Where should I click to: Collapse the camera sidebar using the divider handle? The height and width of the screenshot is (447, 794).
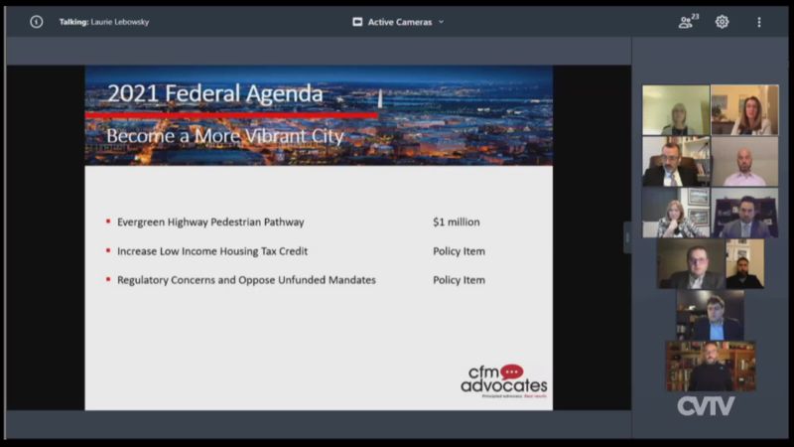(x=627, y=237)
